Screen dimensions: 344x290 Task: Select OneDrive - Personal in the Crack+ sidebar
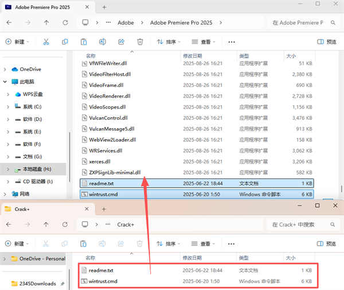click(x=33, y=259)
